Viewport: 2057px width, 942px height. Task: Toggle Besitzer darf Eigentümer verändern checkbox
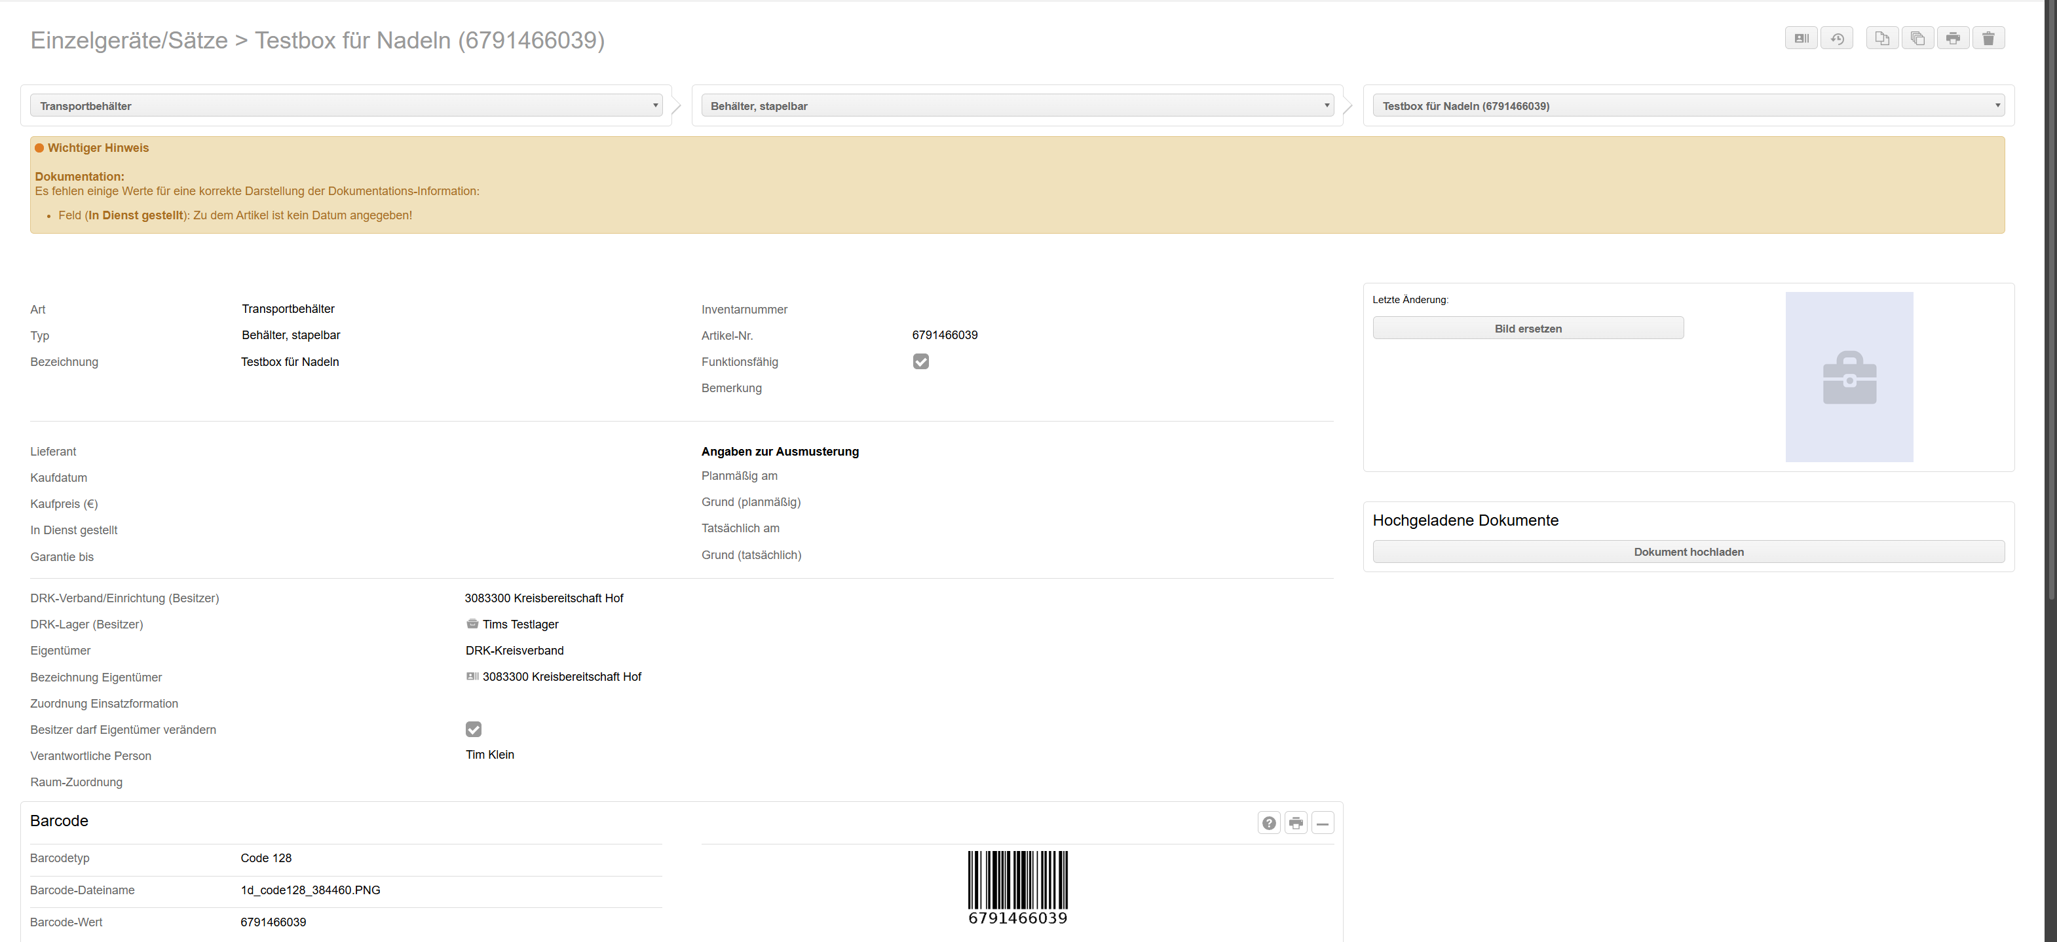click(474, 729)
